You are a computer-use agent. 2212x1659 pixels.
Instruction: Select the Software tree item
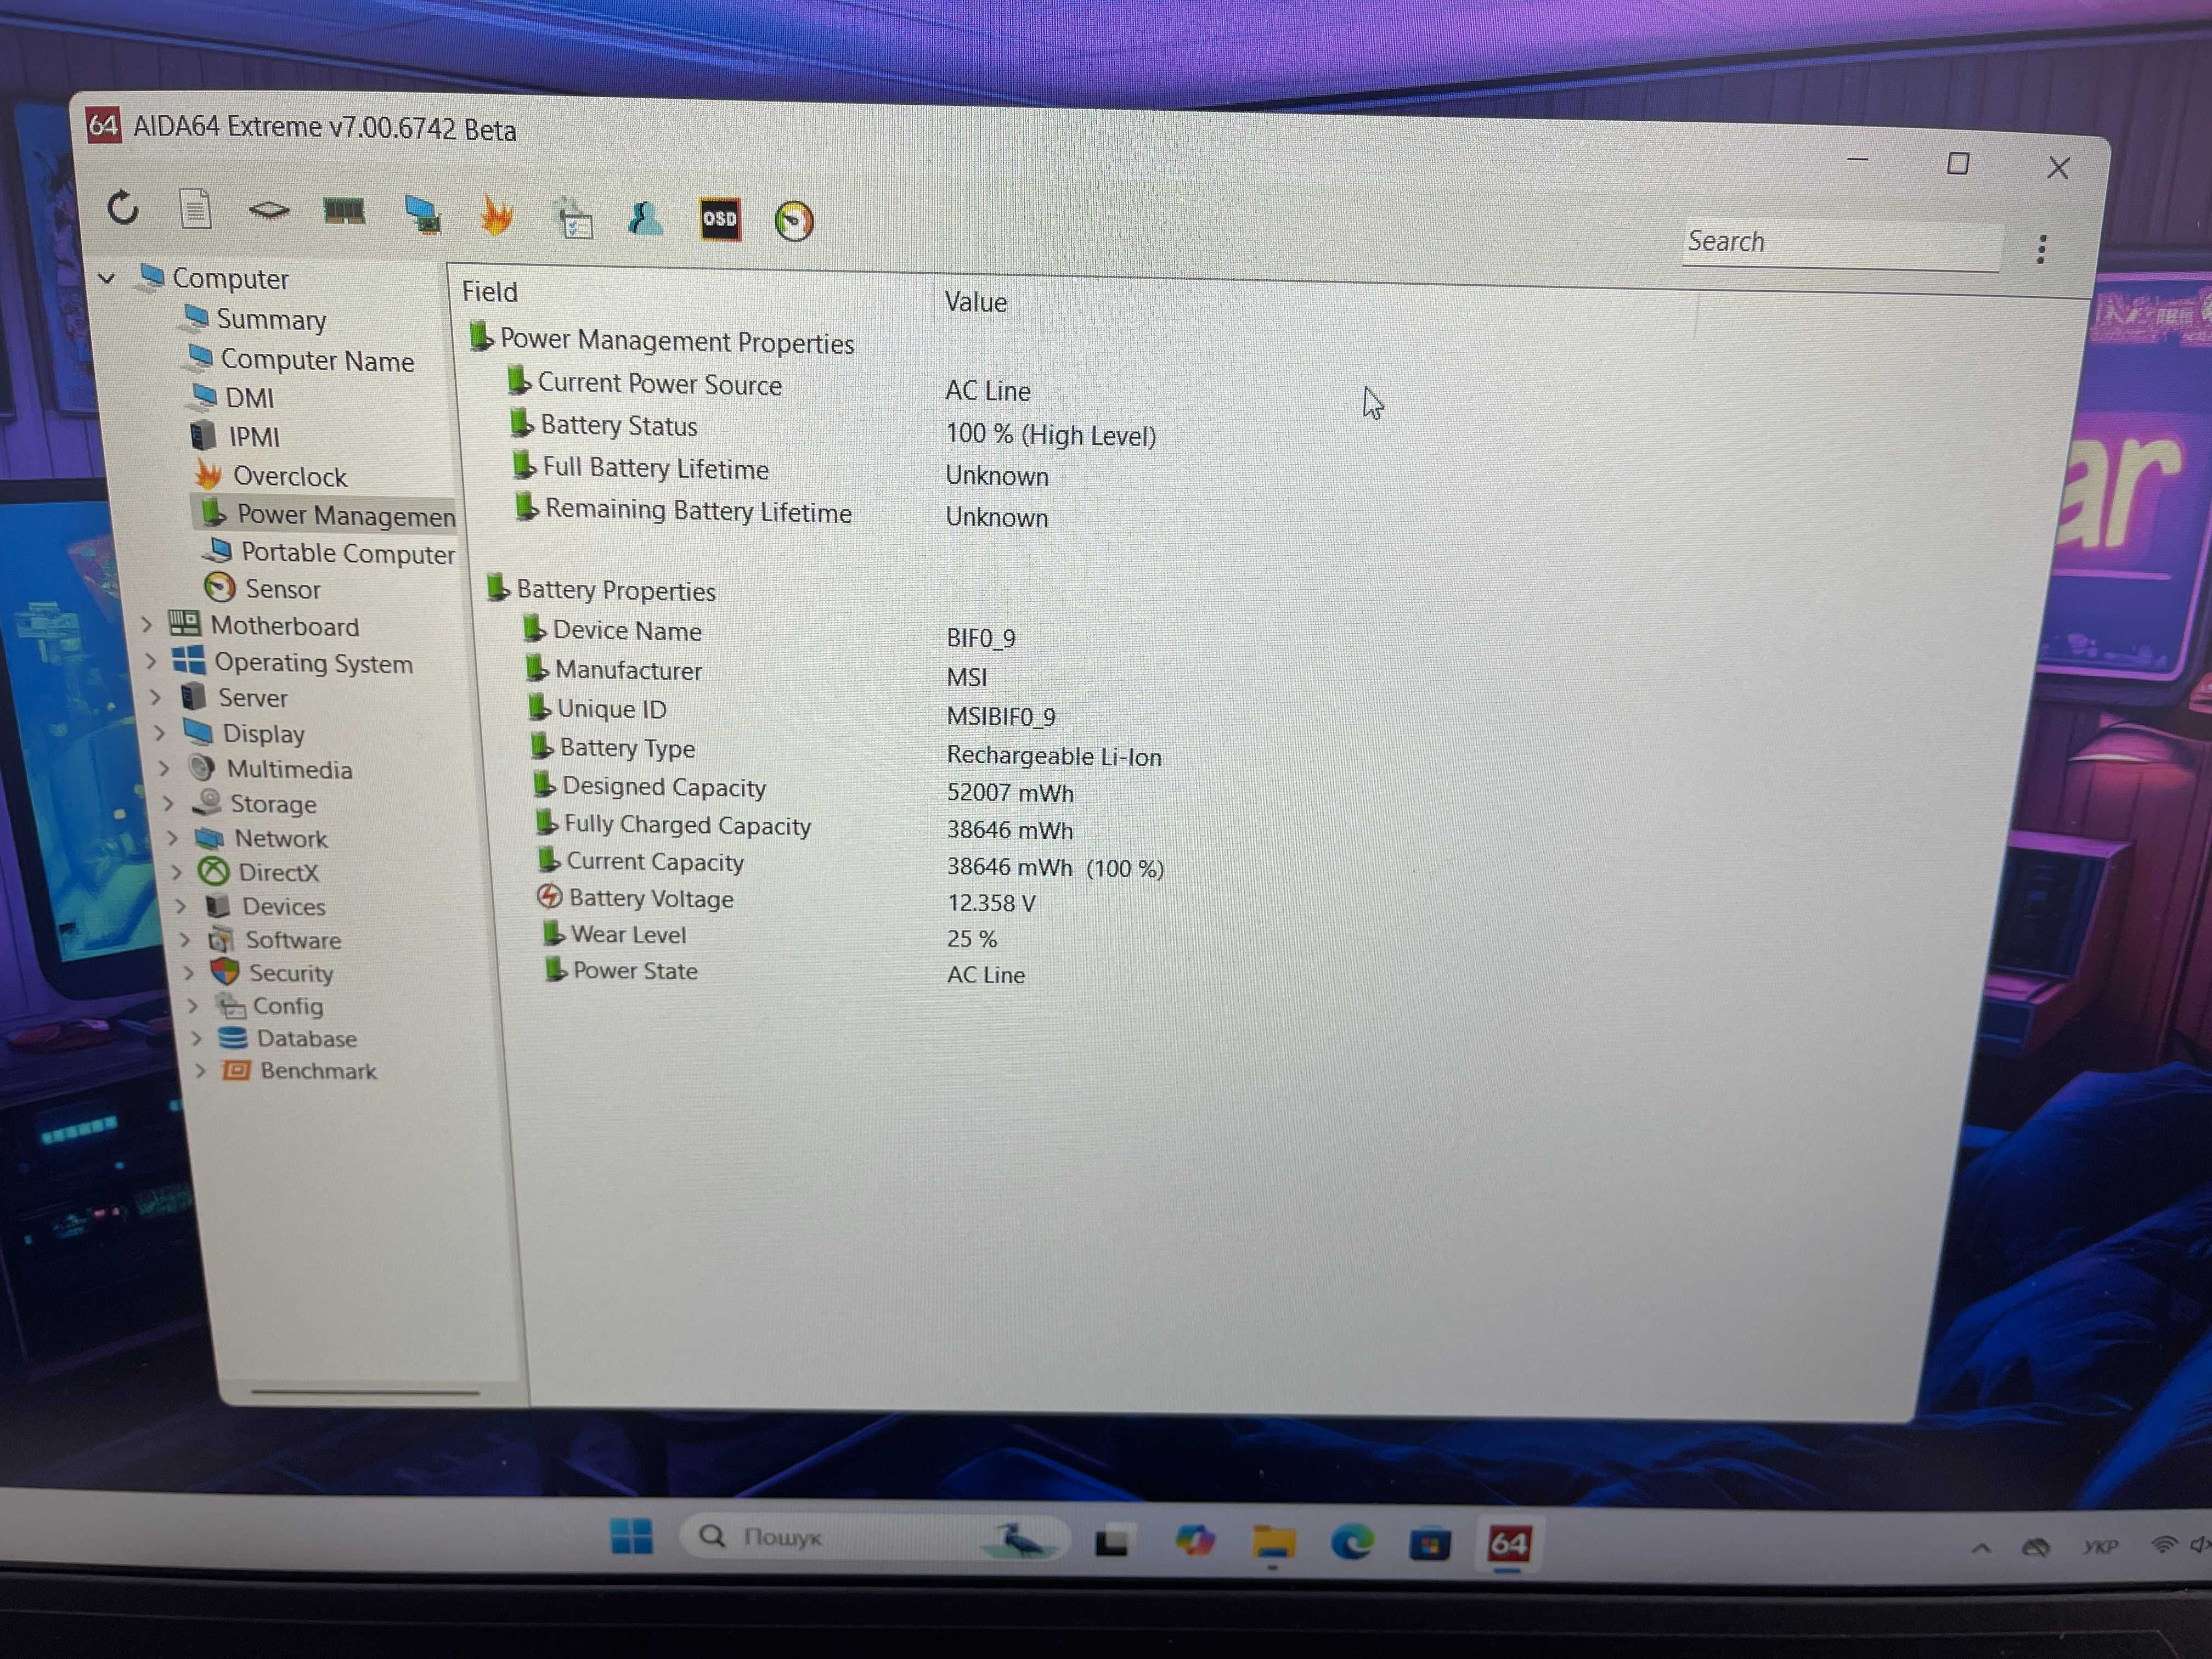tap(276, 940)
